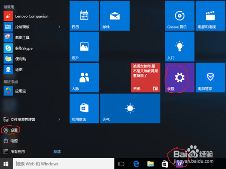Open the 邮件 mail tile
226x169 pixels.
(x=115, y=16)
